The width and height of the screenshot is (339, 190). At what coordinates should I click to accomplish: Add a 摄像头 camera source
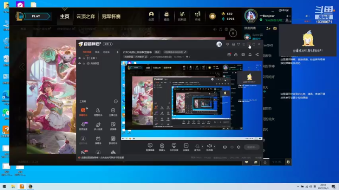coord(162,147)
